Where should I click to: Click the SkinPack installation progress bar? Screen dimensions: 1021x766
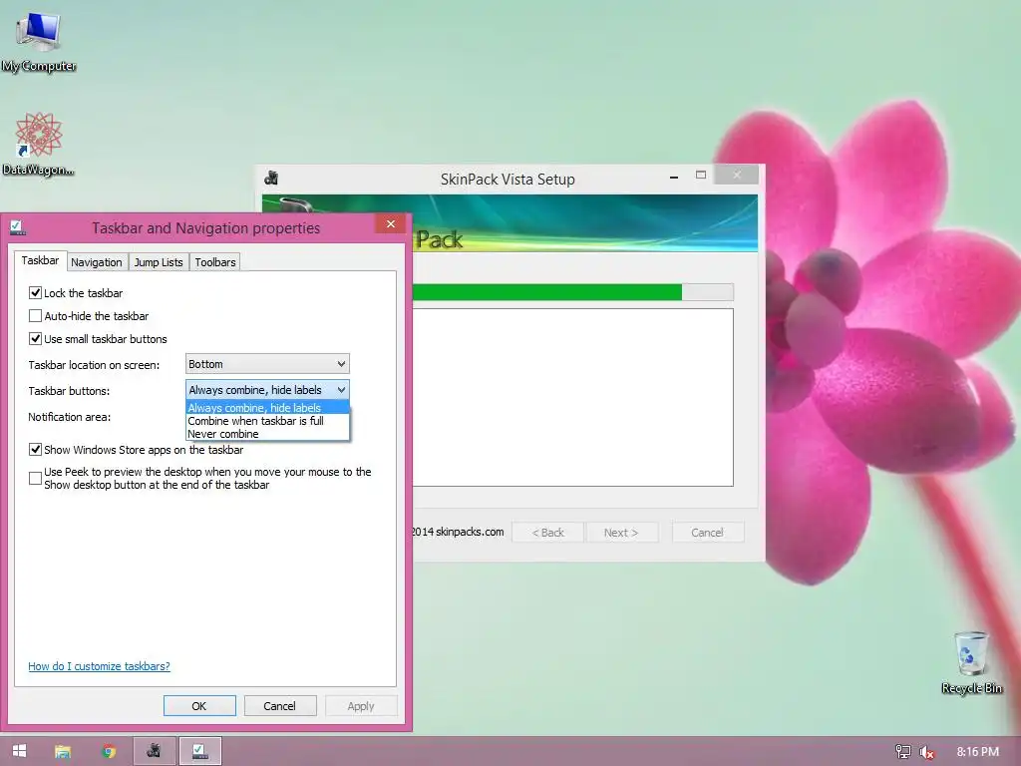tap(573, 292)
